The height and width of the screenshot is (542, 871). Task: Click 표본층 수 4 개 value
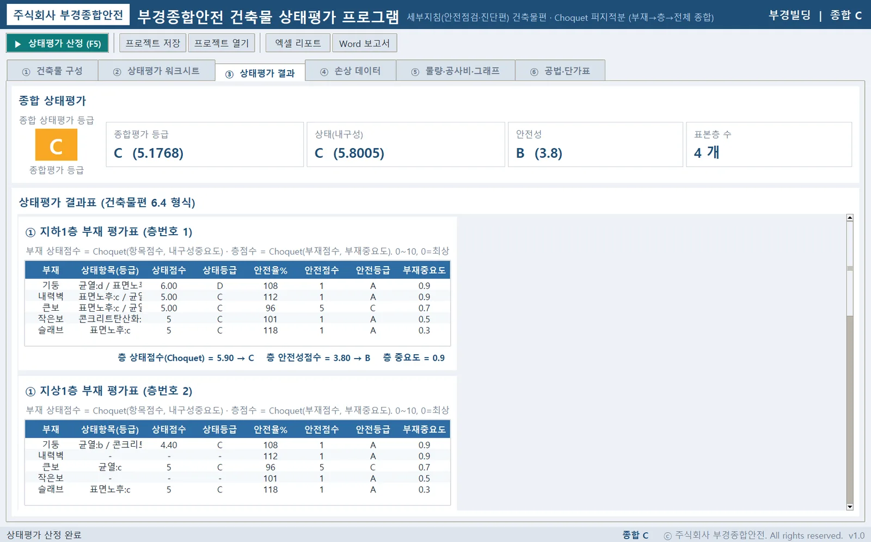[x=707, y=153]
